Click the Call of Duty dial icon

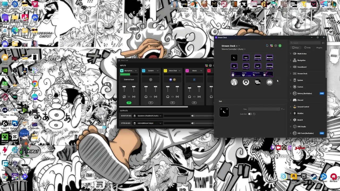click(x=258, y=82)
